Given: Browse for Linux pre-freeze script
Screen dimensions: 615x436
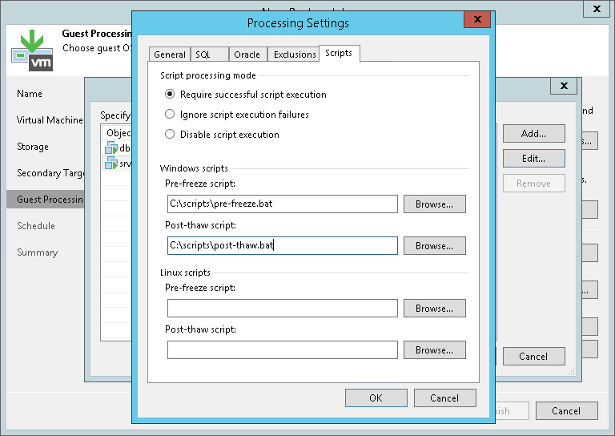Looking at the screenshot, I should coord(434,309).
